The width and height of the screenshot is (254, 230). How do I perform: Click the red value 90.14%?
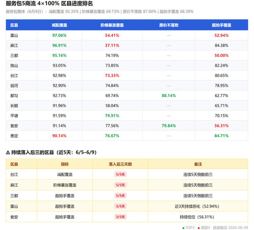(x=59, y=136)
